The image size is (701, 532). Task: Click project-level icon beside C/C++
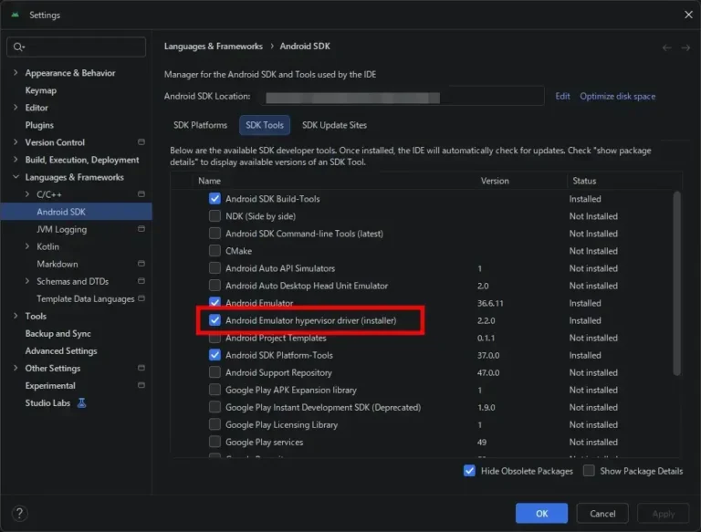click(141, 194)
